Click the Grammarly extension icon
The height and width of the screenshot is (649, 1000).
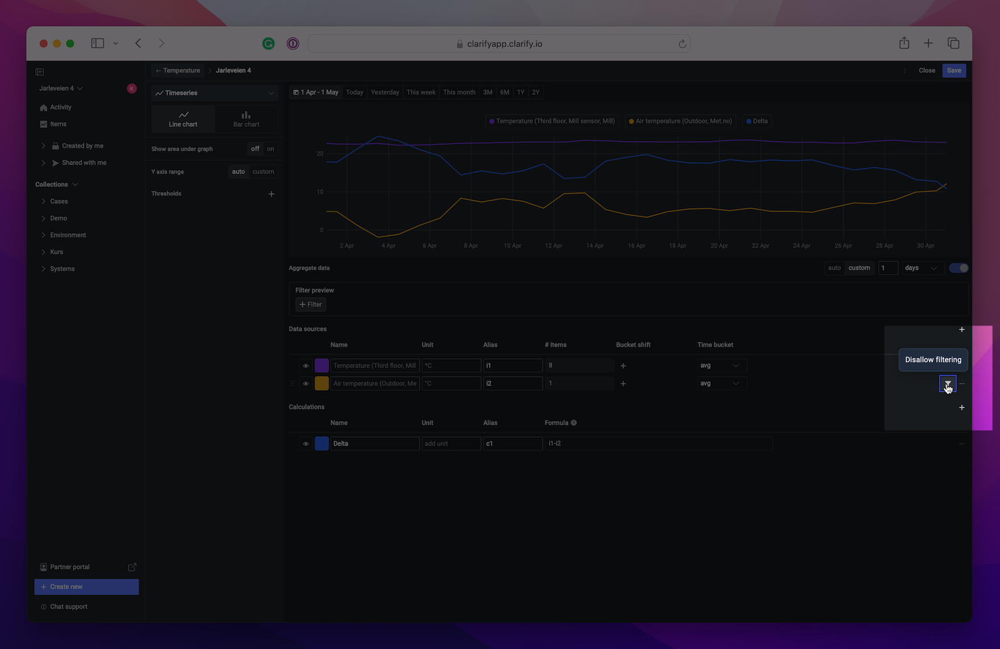point(268,43)
